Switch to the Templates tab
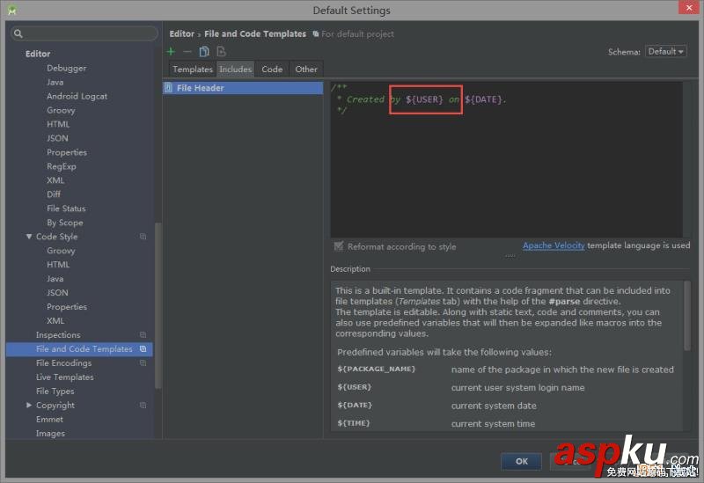 pos(193,70)
